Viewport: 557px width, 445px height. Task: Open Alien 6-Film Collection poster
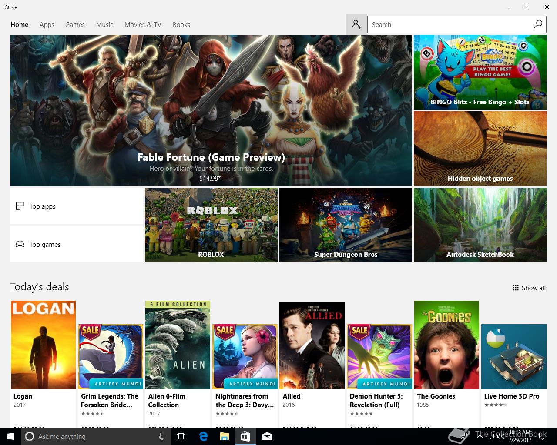tap(178, 345)
